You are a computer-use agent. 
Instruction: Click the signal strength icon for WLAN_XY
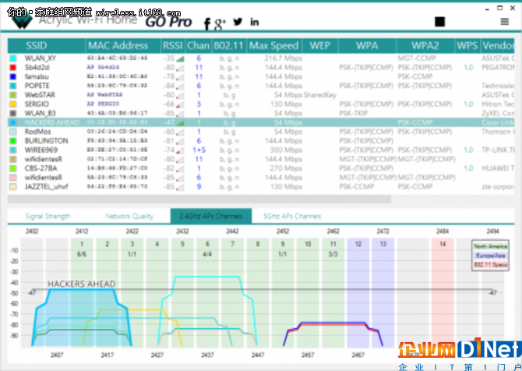pyautogui.click(x=180, y=59)
